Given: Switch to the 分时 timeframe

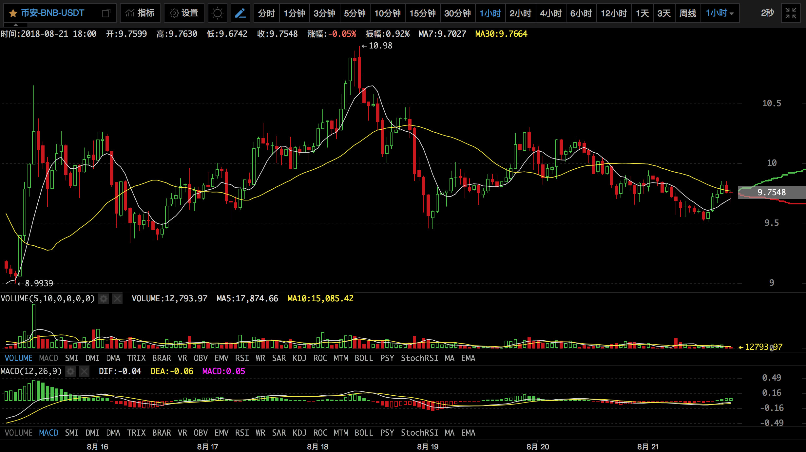Looking at the screenshot, I should [266, 13].
